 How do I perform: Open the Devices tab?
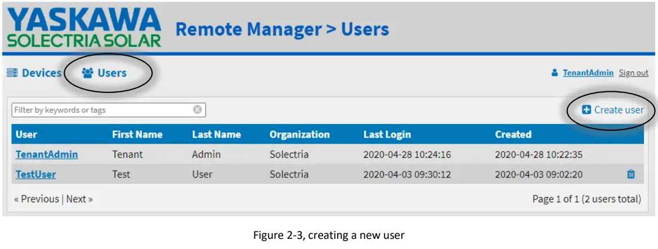point(41,73)
